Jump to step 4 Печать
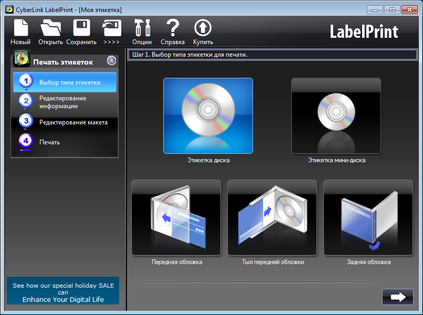The width and height of the screenshot is (423, 315). pos(65,142)
